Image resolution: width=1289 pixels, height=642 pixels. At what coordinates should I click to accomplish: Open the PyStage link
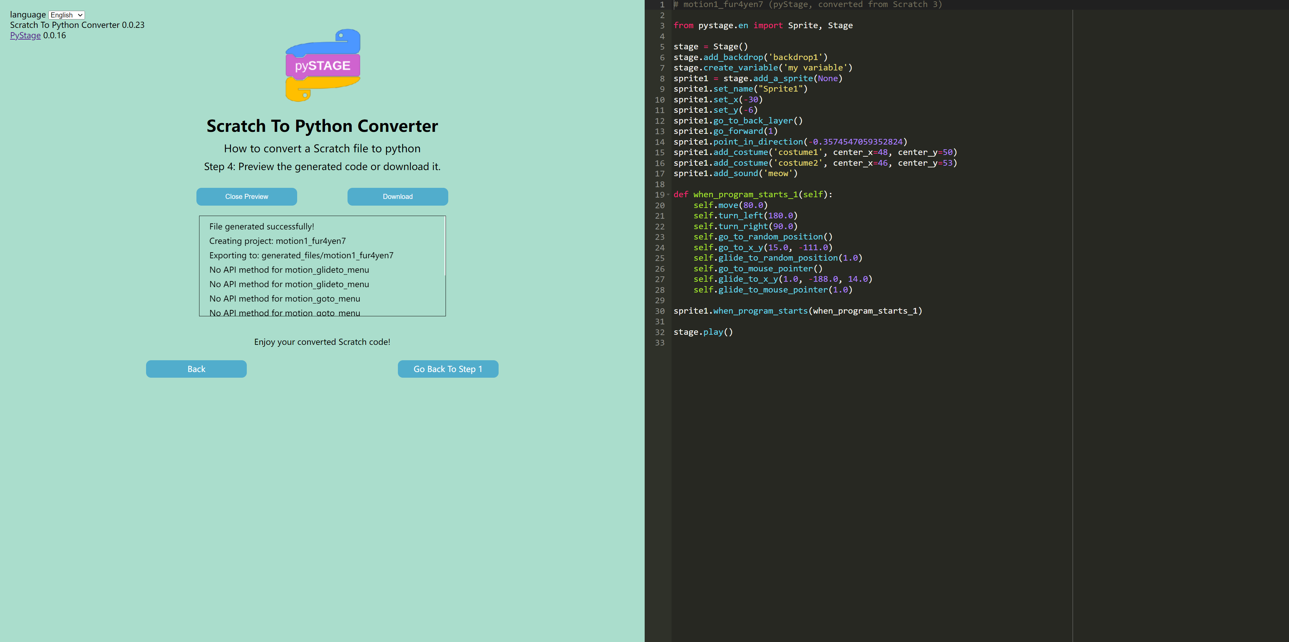tap(26, 36)
